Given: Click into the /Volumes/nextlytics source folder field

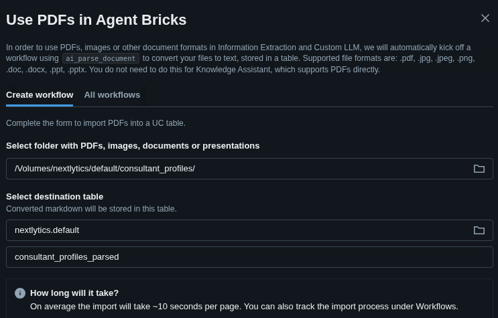Looking at the screenshot, I should pos(235,169).
